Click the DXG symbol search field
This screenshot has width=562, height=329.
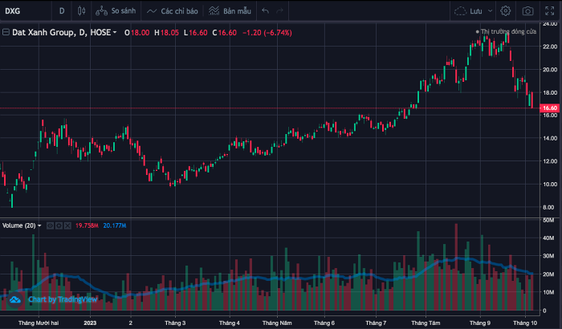[25, 11]
